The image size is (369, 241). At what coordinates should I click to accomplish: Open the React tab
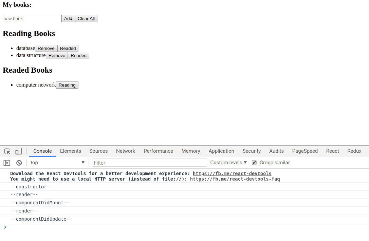pos(332,151)
